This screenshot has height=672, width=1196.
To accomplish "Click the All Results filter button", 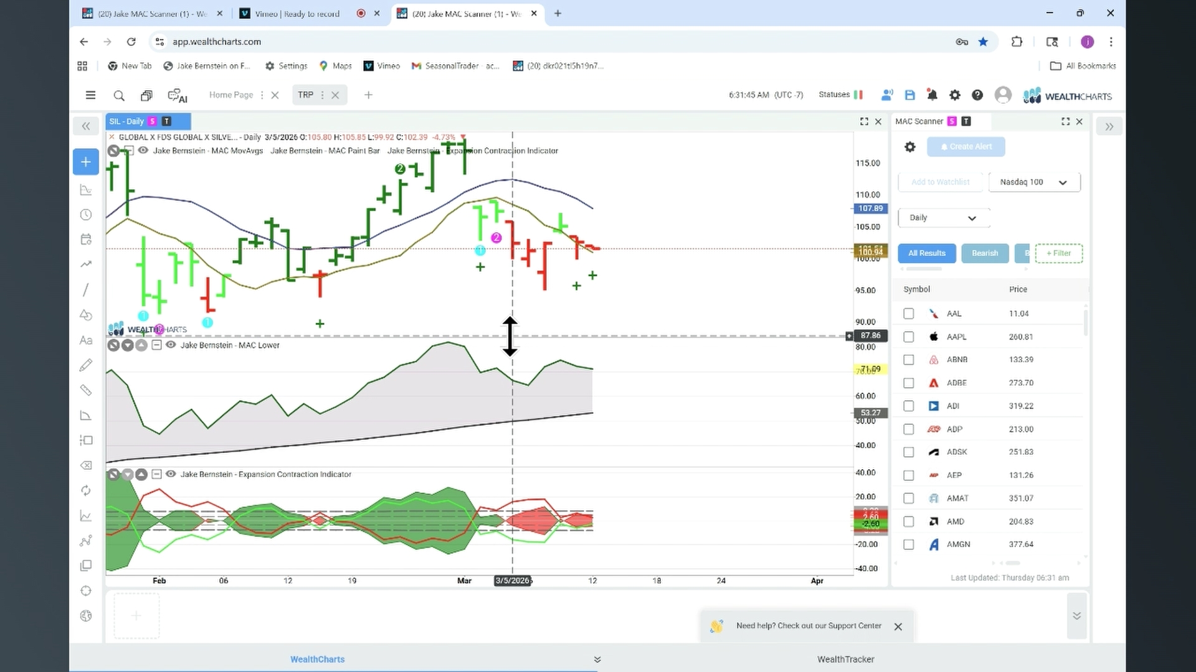I will tap(927, 253).
